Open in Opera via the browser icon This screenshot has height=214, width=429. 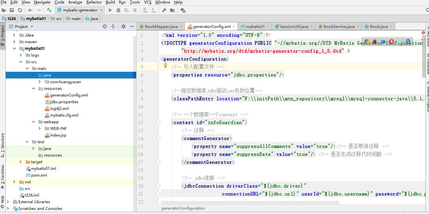coord(392,42)
